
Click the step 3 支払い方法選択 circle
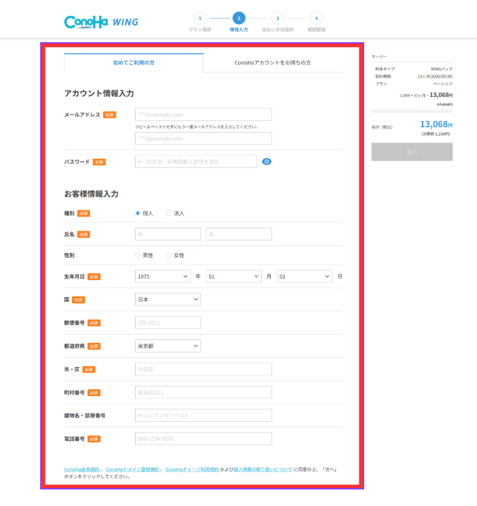[278, 18]
